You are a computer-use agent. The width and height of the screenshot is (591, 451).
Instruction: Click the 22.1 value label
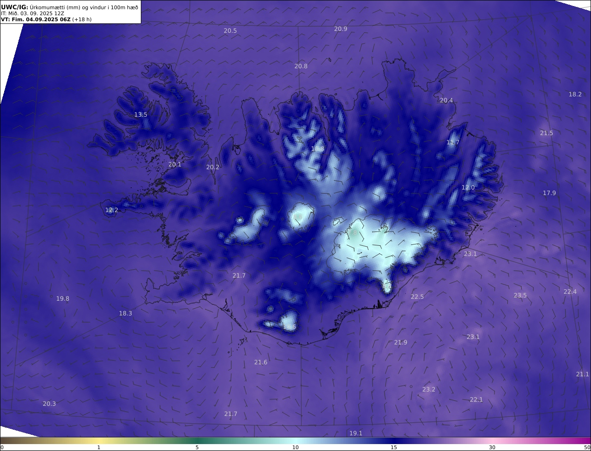coord(476,400)
